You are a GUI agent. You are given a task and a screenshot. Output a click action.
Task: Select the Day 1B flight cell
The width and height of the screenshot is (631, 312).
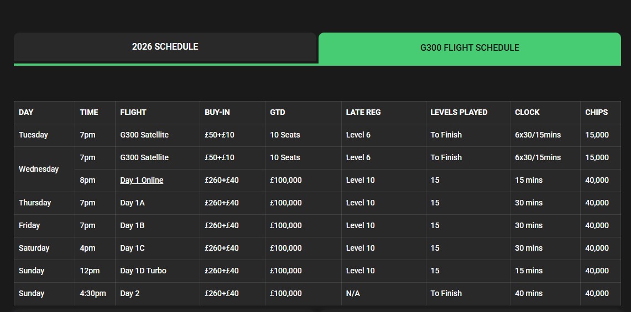coord(132,225)
